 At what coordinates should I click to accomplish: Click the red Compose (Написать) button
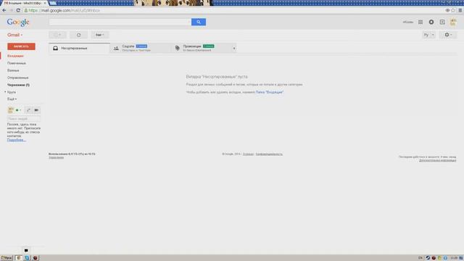coord(21,46)
